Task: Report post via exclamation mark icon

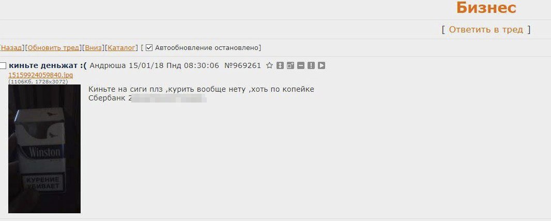Action: 311,65
